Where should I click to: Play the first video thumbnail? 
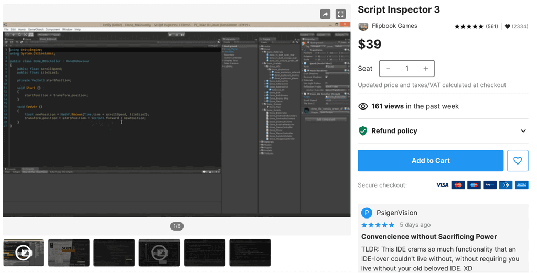(24, 253)
